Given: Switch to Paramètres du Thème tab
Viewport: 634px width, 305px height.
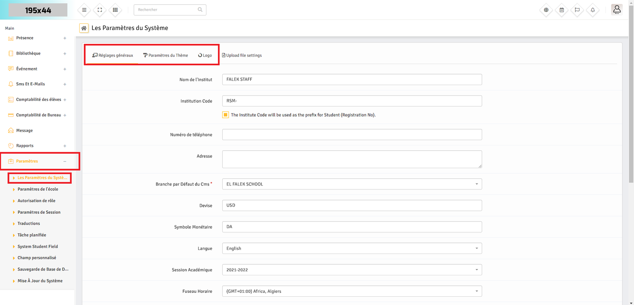Looking at the screenshot, I should (166, 55).
